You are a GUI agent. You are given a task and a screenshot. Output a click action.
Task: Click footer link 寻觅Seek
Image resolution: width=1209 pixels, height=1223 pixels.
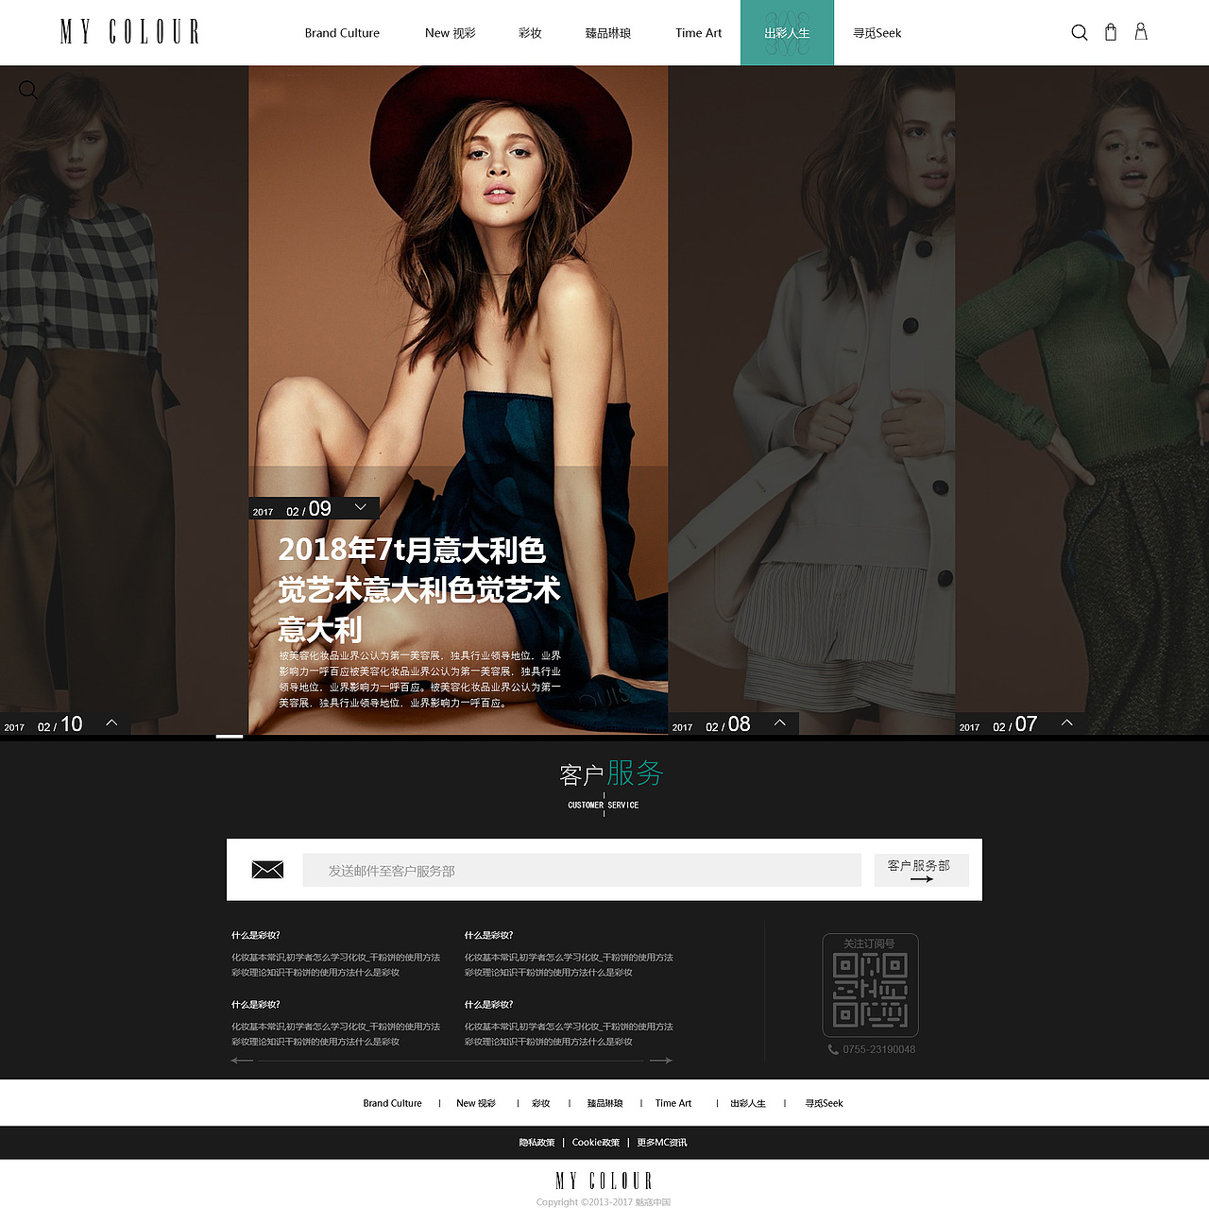(x=824, y=1103)
